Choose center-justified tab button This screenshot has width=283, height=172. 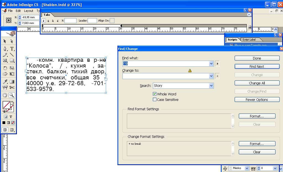48,21
